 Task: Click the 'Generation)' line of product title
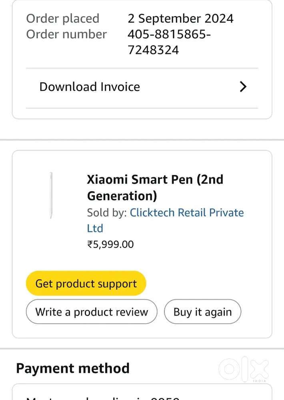pyautogui.click(x=122, y=196)
